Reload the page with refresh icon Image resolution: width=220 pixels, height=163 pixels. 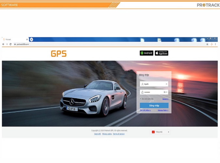10,44
